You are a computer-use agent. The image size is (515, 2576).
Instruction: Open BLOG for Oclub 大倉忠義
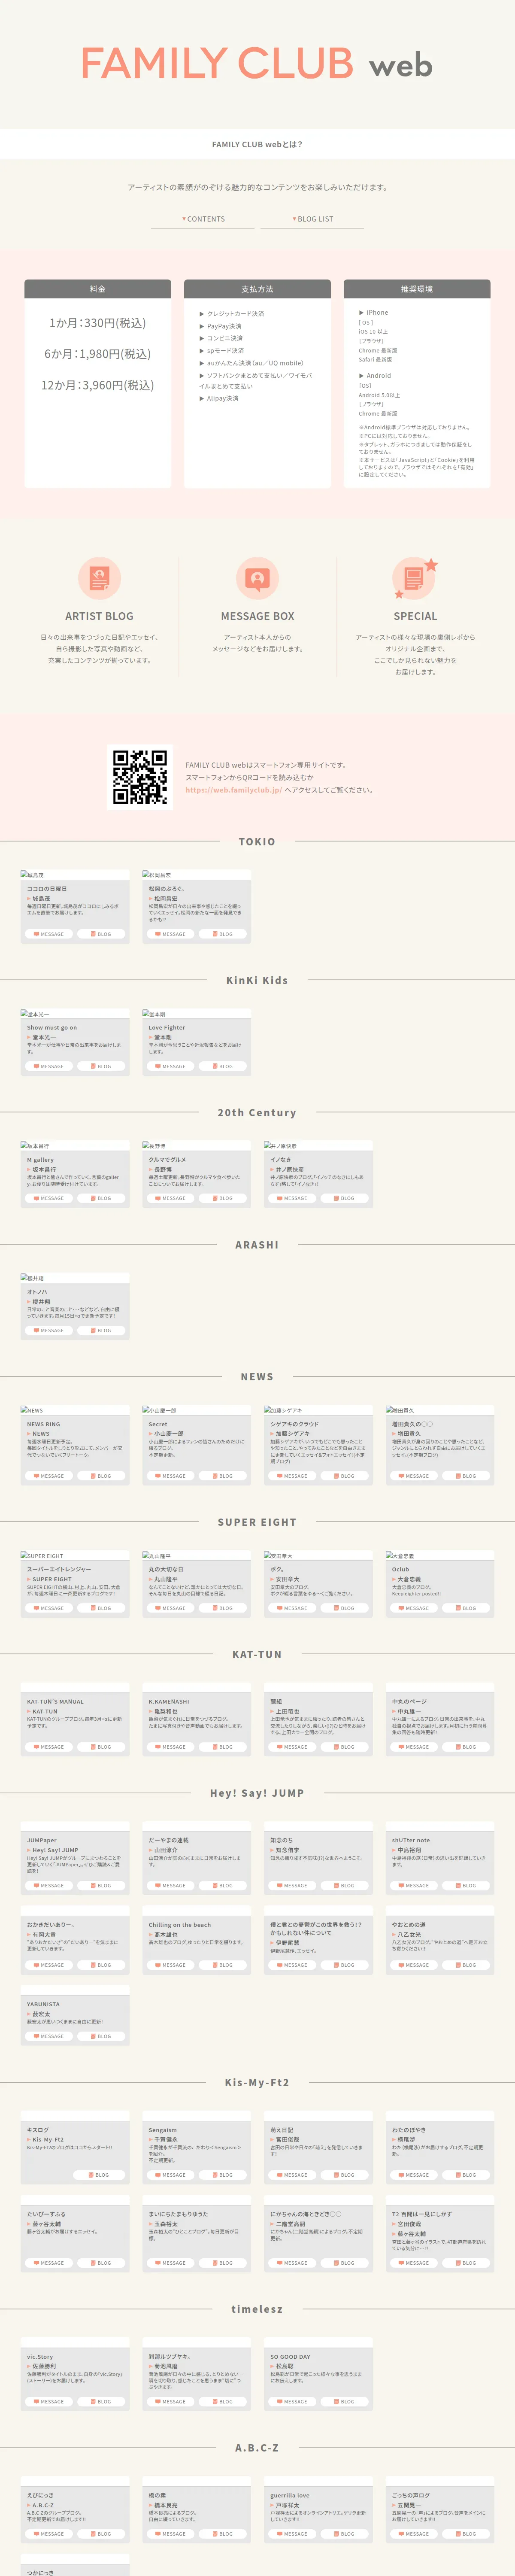[466, 1608]
